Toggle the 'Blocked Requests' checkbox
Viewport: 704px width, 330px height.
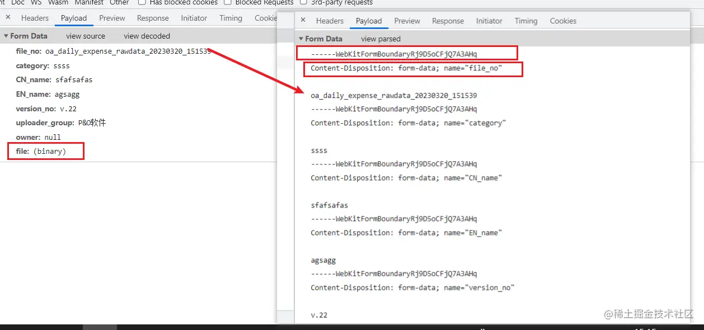pos(227,2)
